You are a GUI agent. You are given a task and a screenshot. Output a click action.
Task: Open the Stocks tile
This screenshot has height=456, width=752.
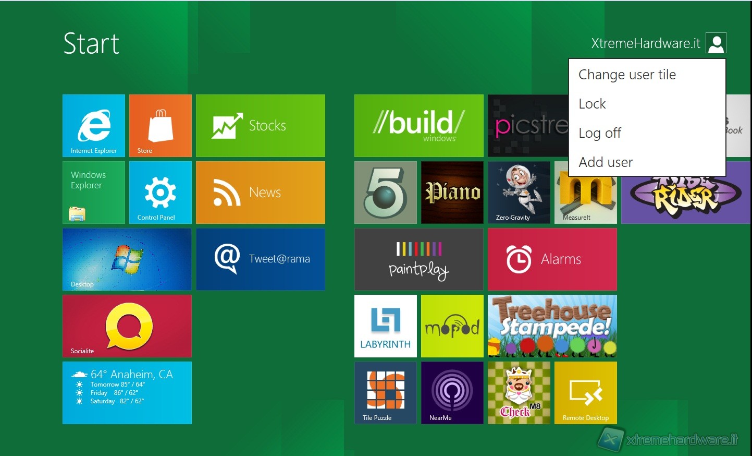(x=261, y=126)
